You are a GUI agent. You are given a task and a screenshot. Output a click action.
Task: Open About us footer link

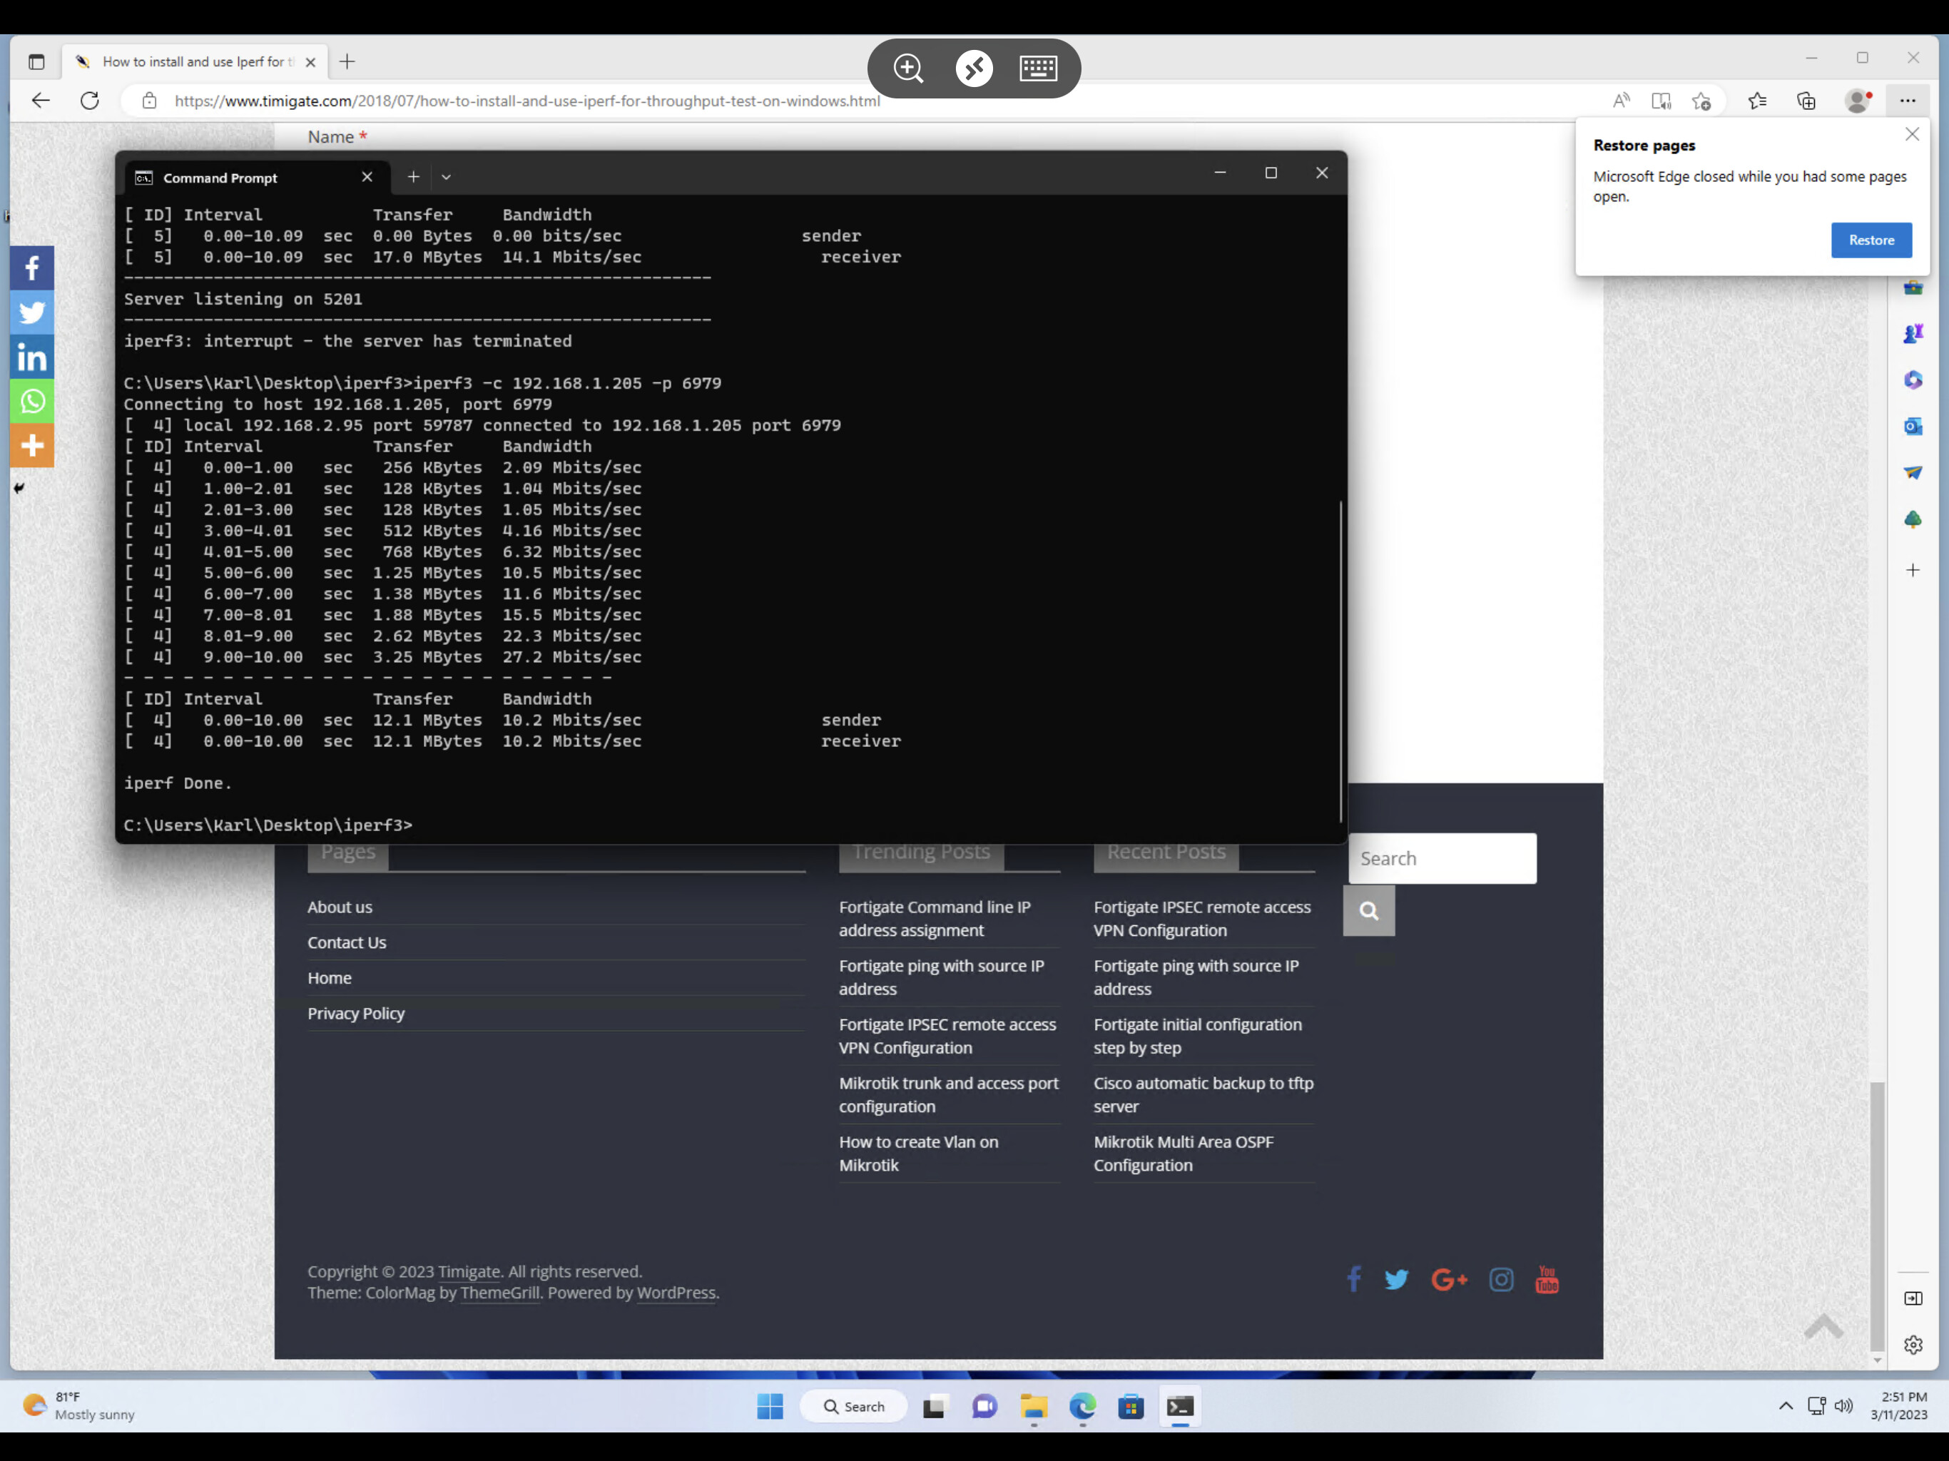tap(340, 907)
